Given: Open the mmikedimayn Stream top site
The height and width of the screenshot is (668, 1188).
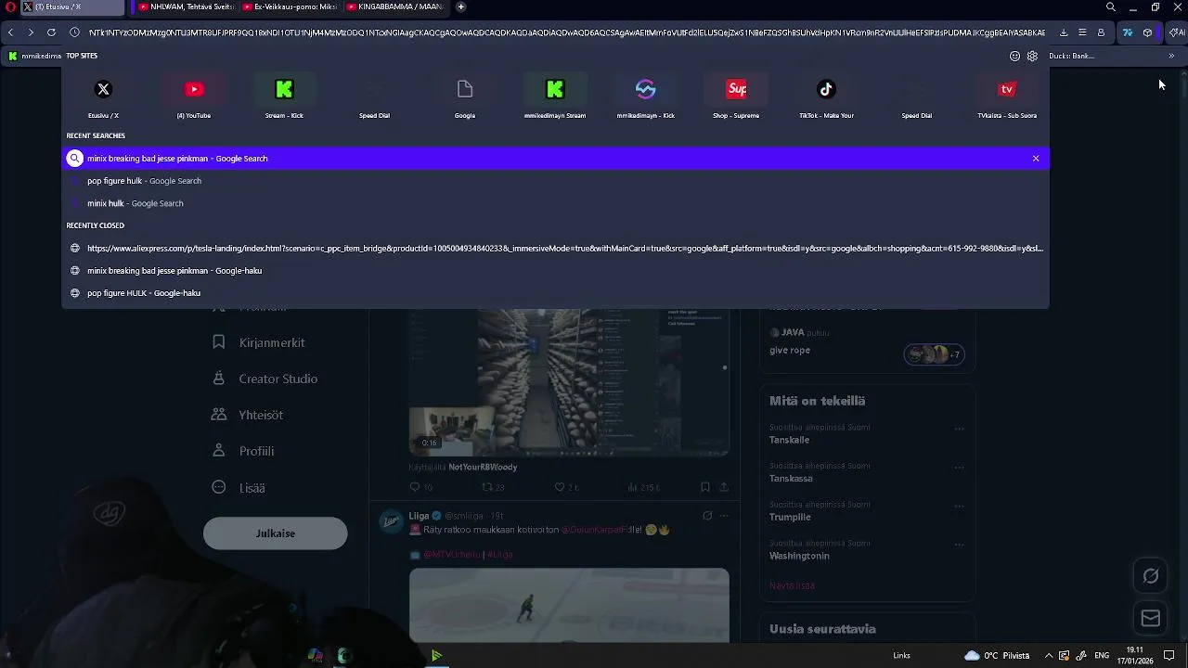Looking at the screenshot, I should 555,97.
